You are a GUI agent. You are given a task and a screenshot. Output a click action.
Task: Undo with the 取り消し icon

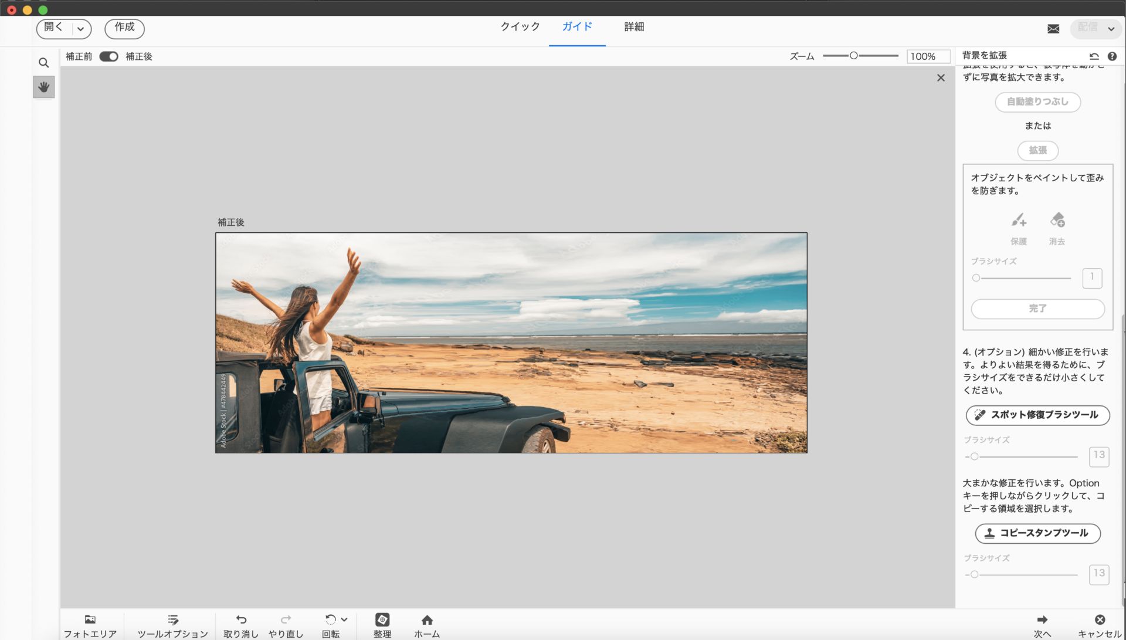[x=241, y=624]
